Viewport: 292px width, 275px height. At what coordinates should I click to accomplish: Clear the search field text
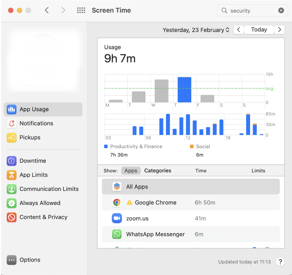pyautogui.click(x=281, y=11)
